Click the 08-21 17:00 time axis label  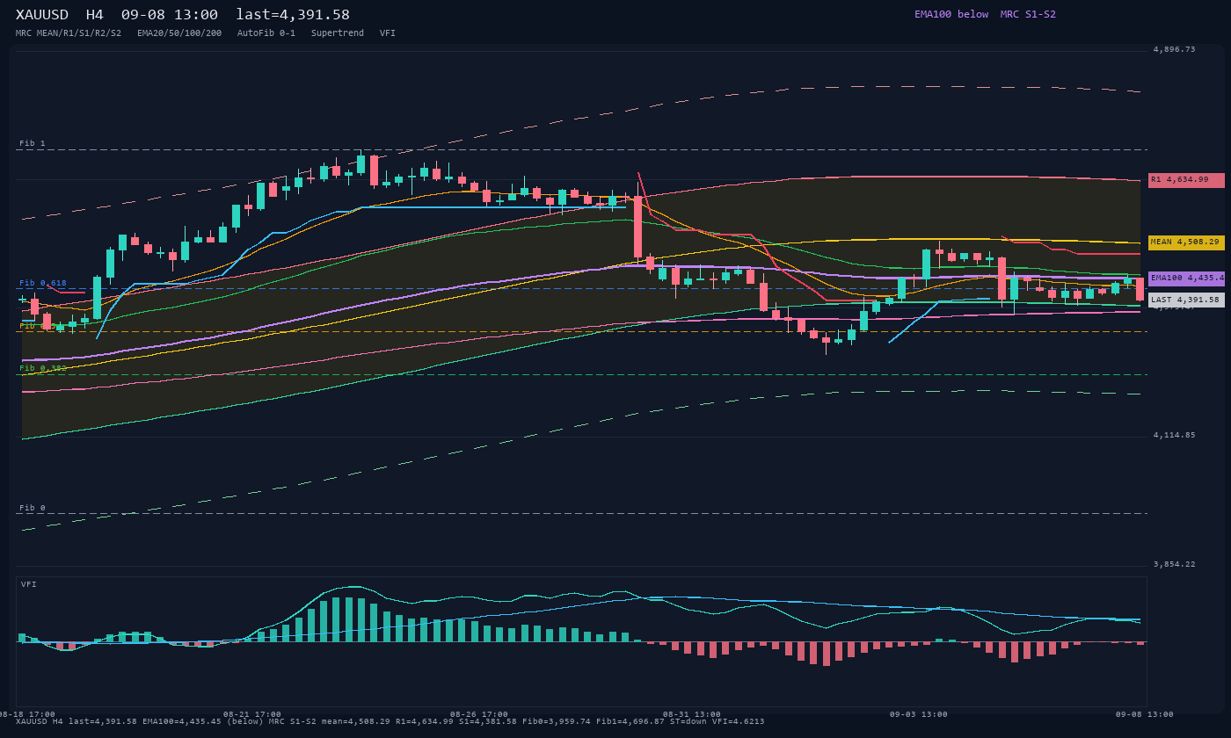[252, 714]
